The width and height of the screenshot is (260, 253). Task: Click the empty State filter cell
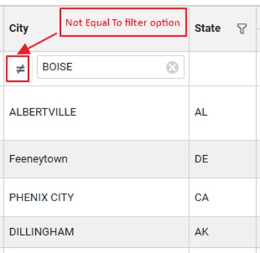click(x=222, y=68)
